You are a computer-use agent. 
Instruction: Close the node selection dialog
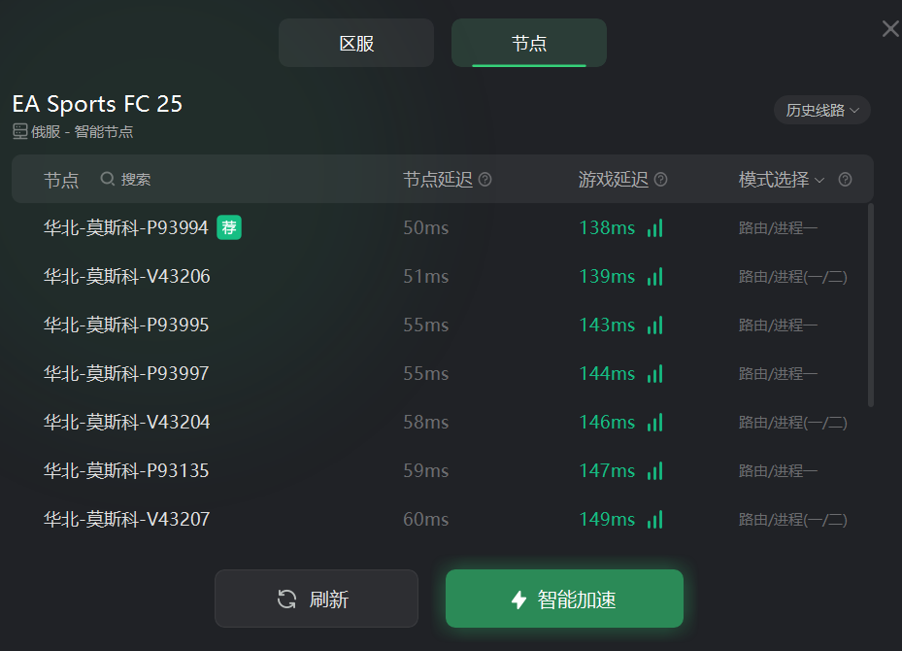pos(890,29)
